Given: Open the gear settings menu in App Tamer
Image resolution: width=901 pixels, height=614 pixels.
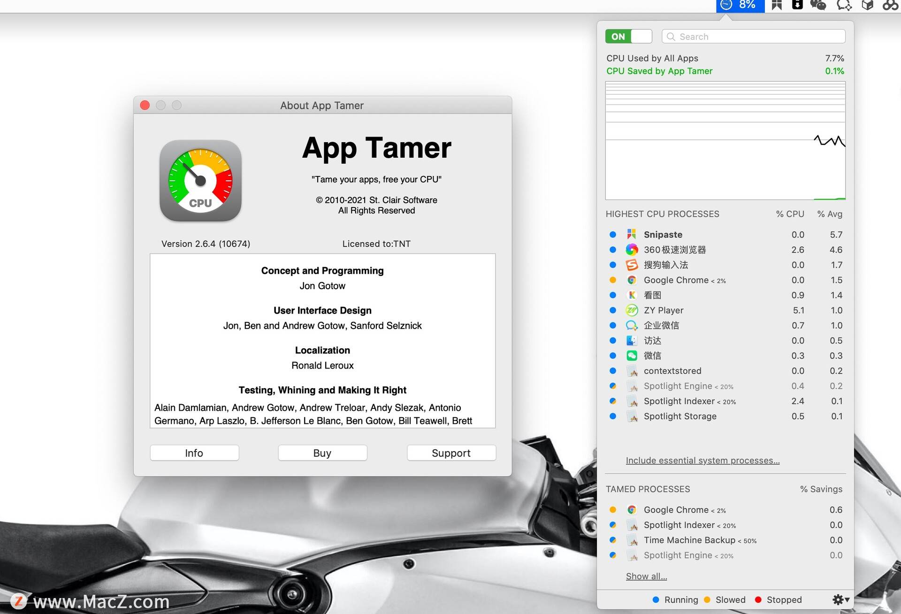Looking at the screenshot, I should (840, 599).
